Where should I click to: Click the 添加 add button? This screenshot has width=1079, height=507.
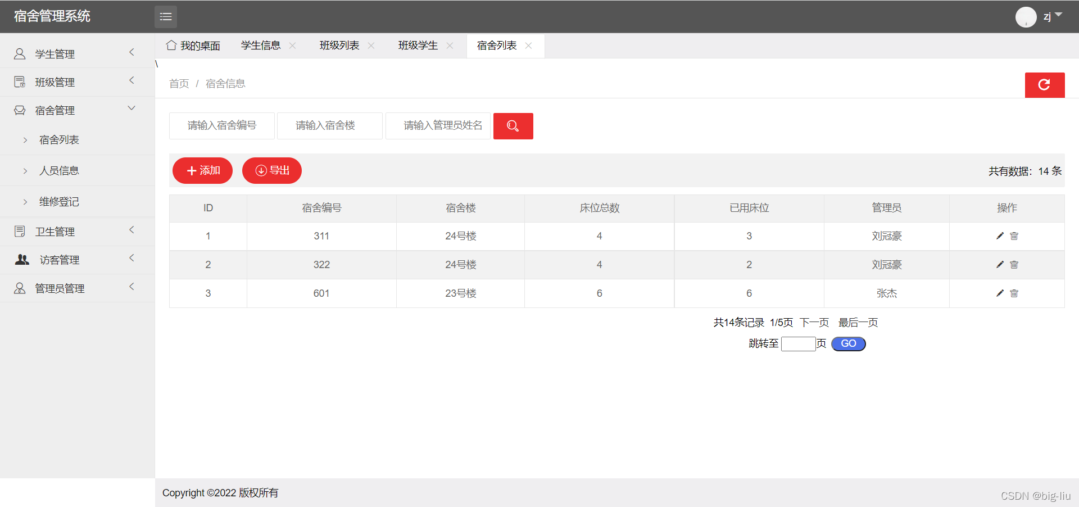pyautogui.click(x=202, y=170)
